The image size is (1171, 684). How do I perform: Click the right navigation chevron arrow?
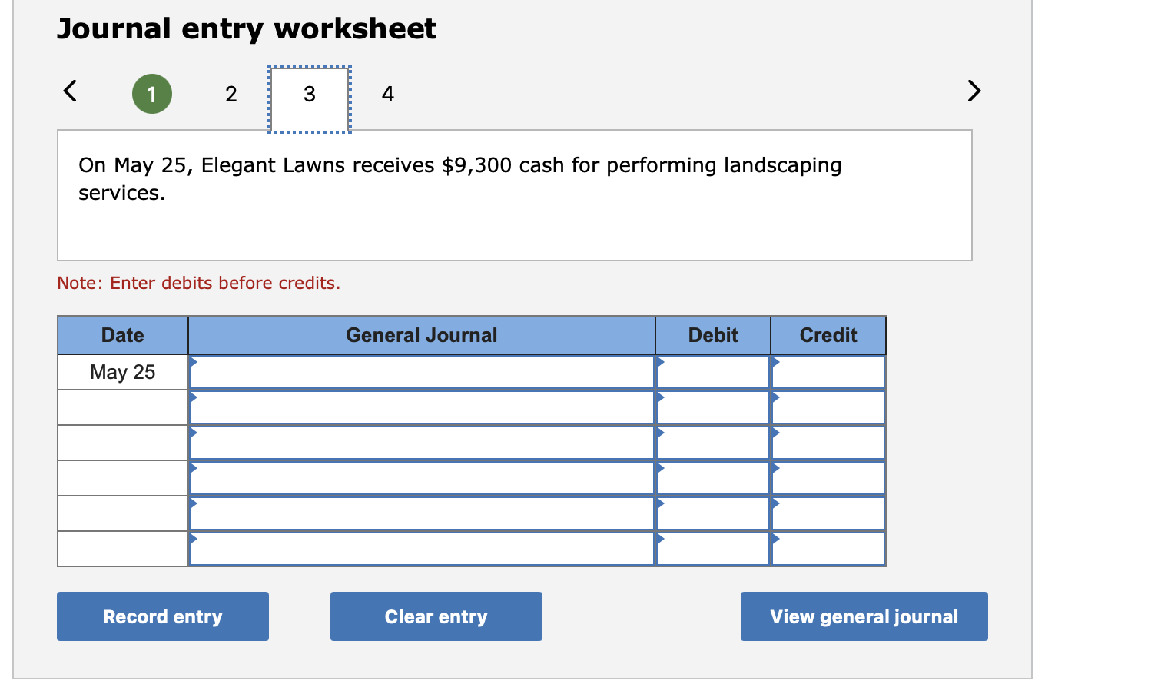974,91
